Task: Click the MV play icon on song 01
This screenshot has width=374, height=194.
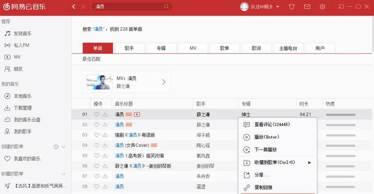Action: point(137,114)
